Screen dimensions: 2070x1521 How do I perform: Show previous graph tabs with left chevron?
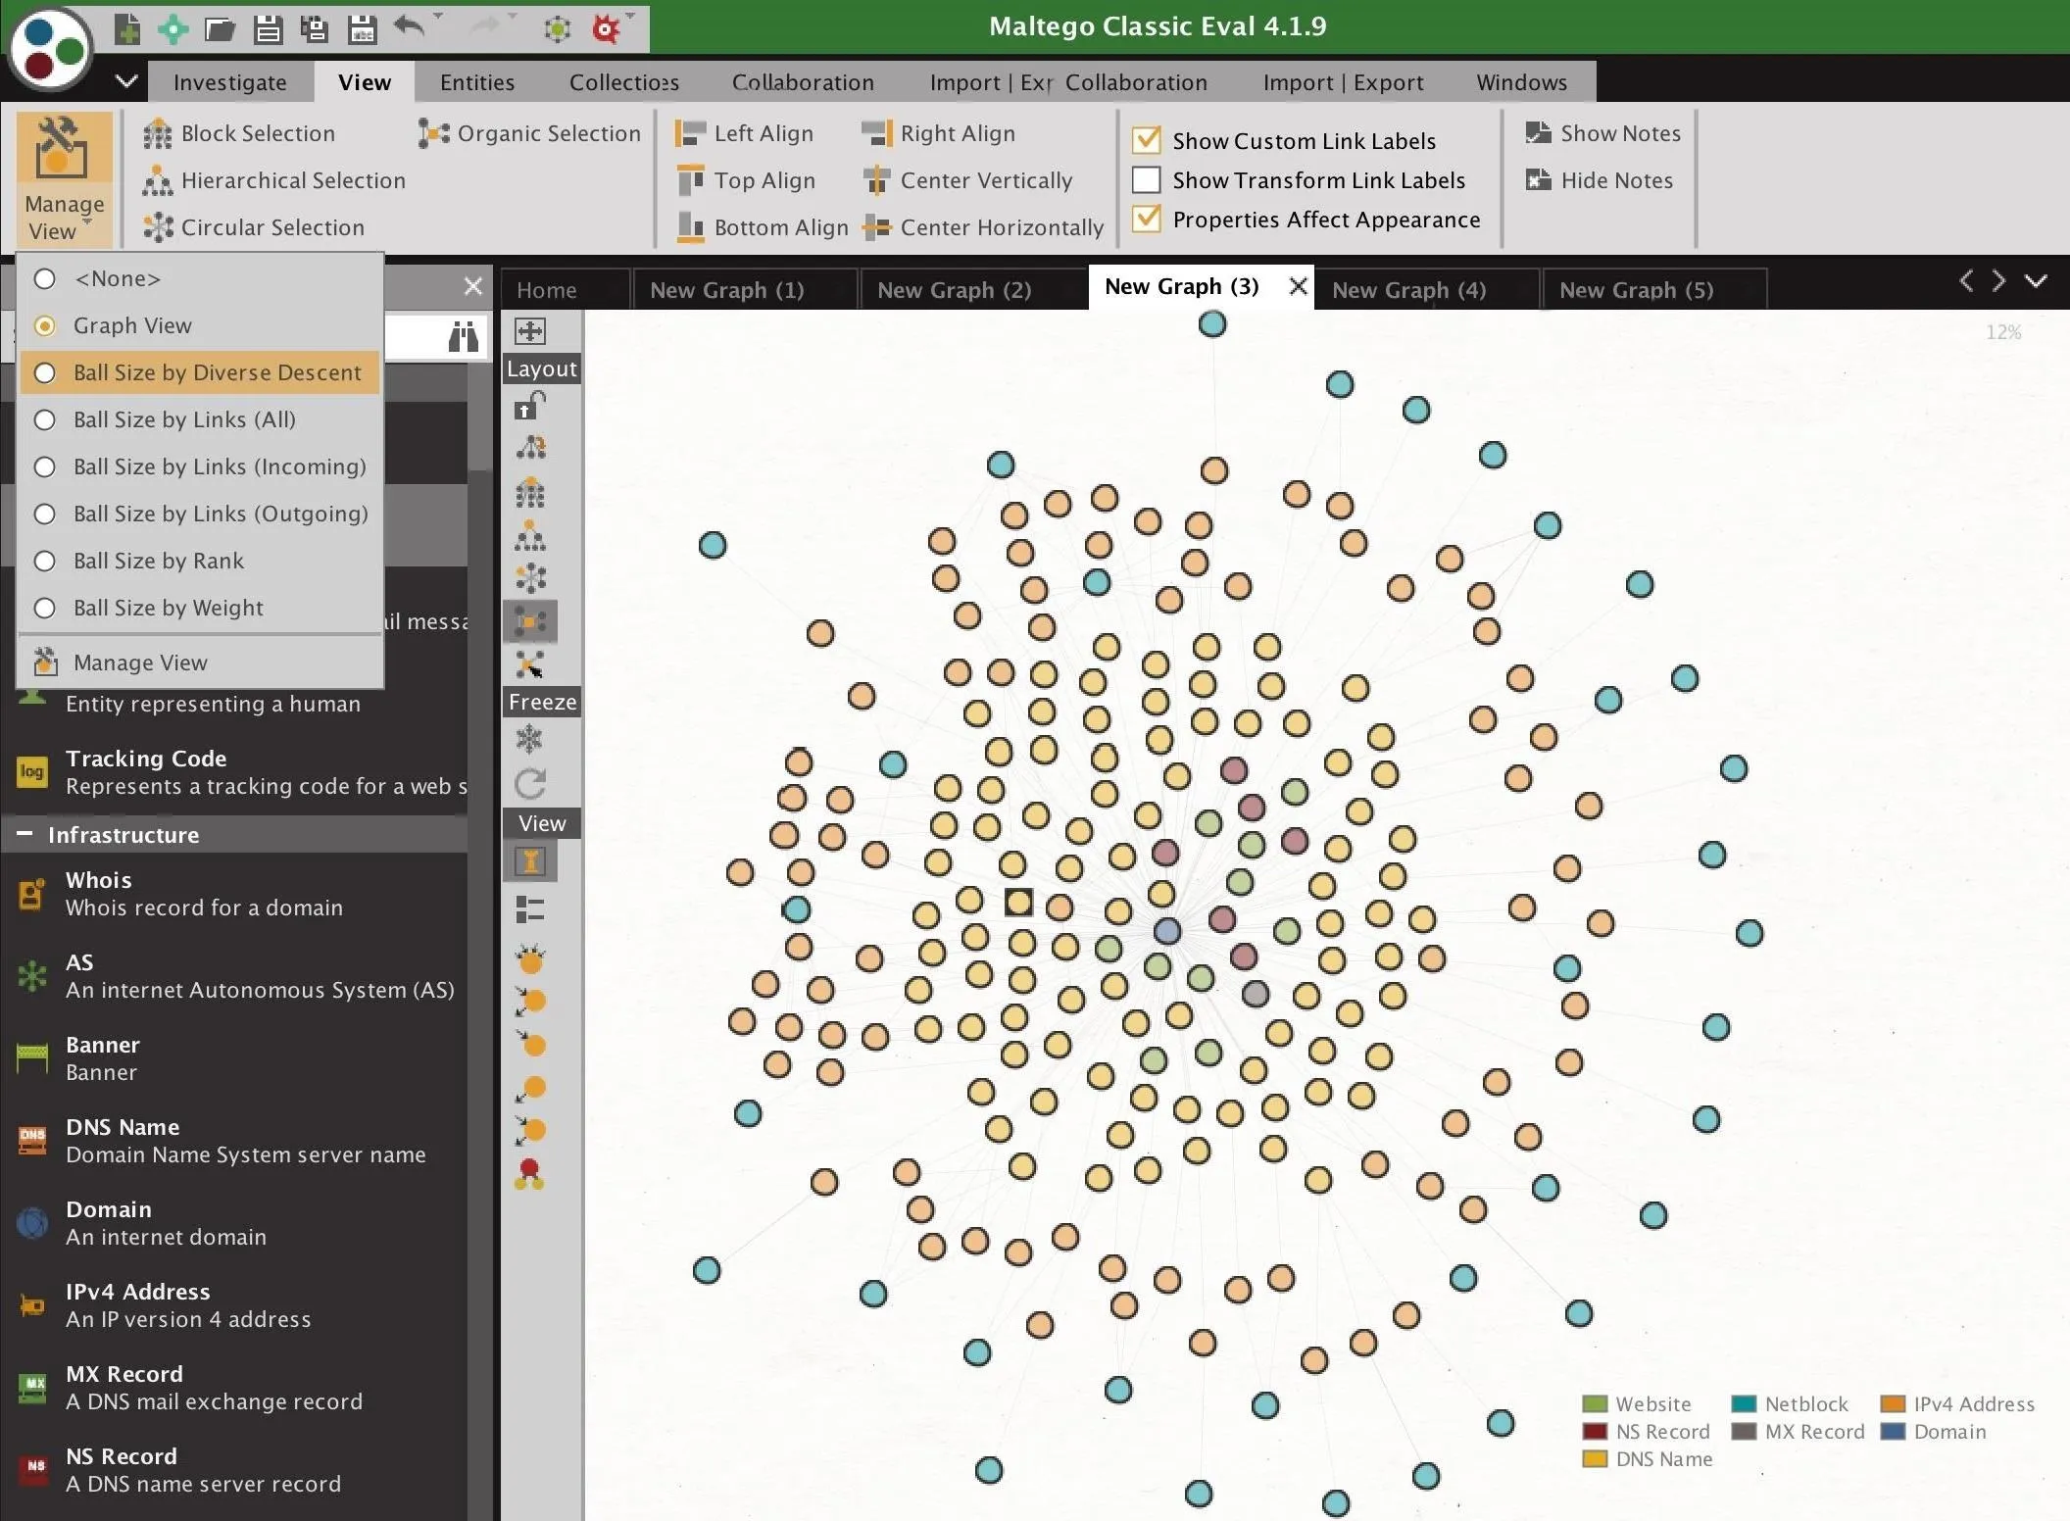point(1966,281)
